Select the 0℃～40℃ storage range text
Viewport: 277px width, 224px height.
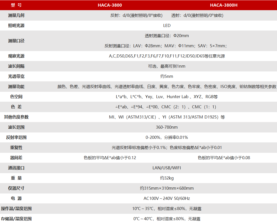pyautogui.click(x=167, y=219)
